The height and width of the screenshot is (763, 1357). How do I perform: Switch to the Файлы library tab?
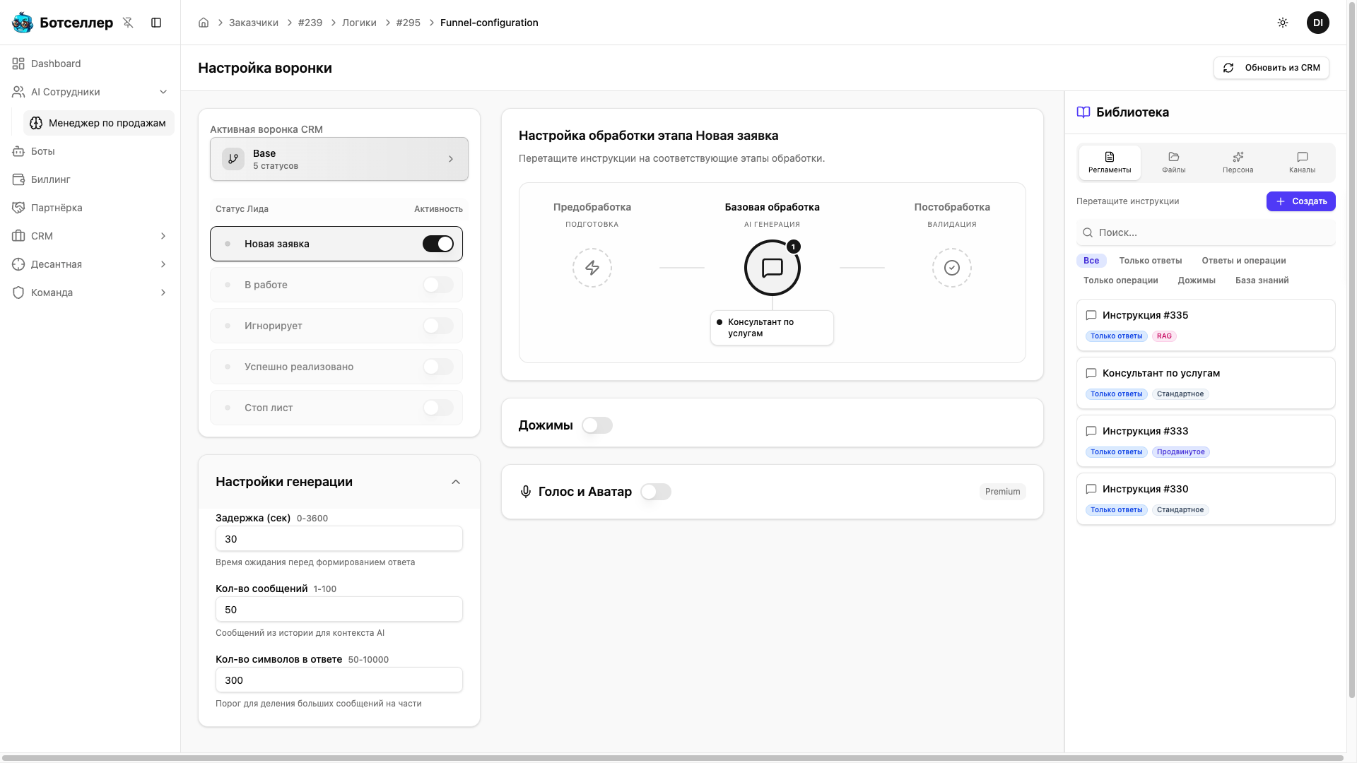click(x=1173, y=162)
